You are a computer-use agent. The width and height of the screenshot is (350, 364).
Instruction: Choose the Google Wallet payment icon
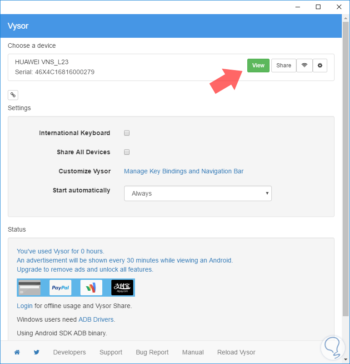(x=91, y=288)
